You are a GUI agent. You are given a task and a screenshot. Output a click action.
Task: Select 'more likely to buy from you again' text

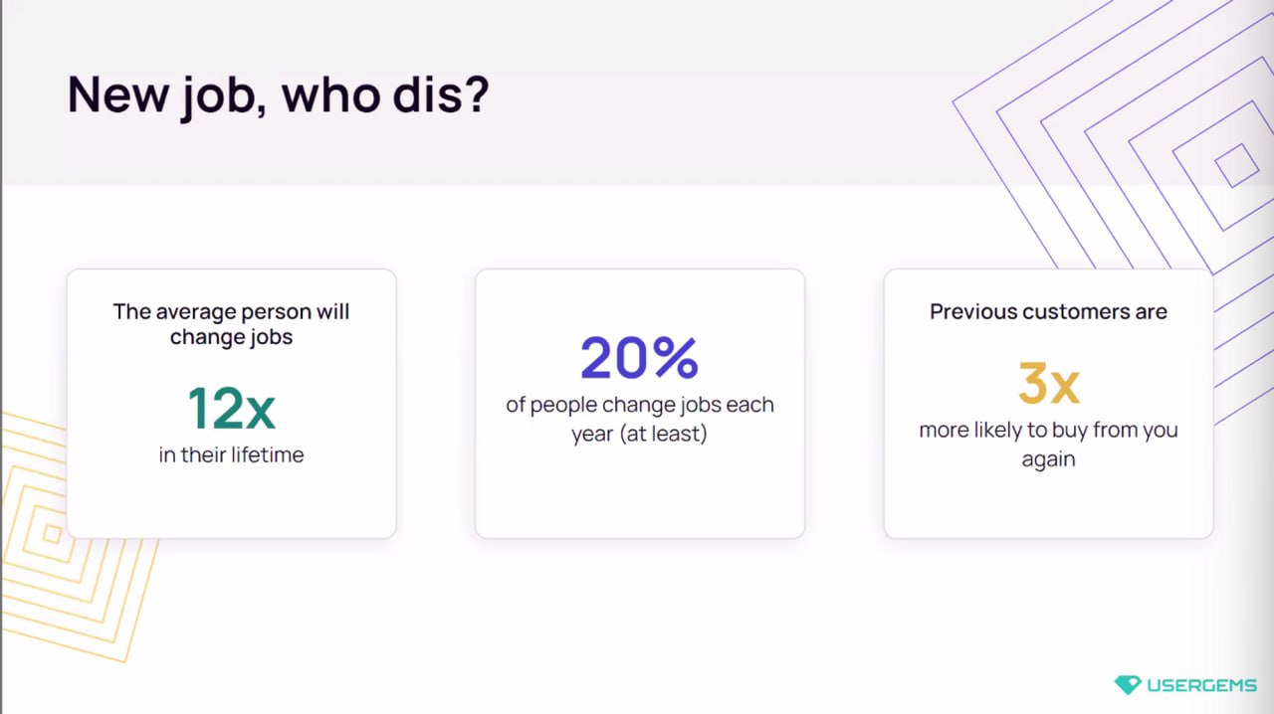pyautogui.click(x=1048, y=445)
